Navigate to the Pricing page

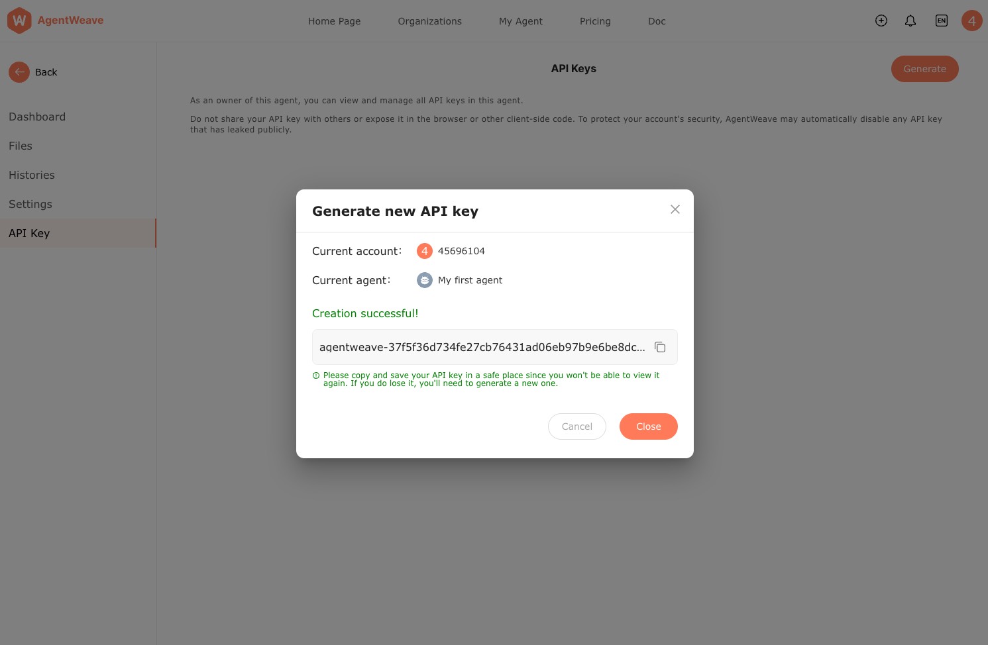tap(595, 21)
